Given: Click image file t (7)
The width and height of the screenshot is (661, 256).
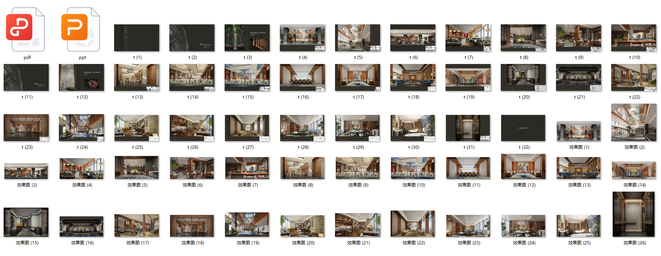Looking at the screenshot, I should [x=468, y=38].
